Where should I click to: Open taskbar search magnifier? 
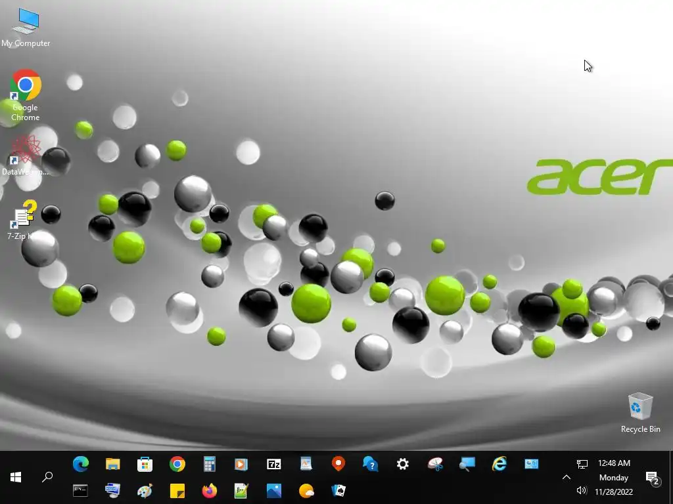tap(47, 477)
